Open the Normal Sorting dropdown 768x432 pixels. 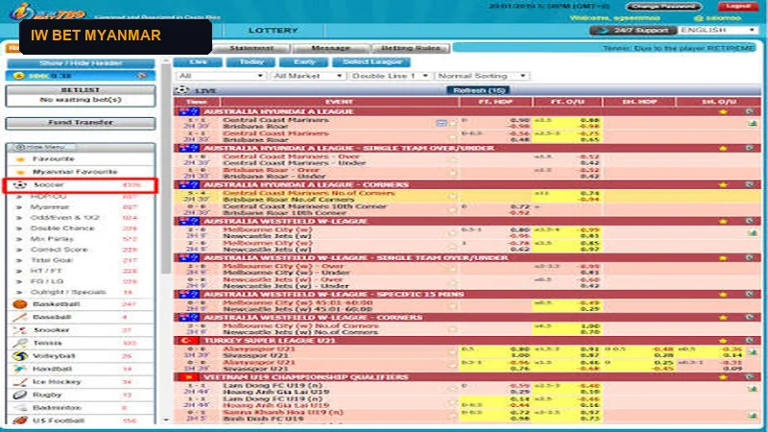tap(482, 76)
